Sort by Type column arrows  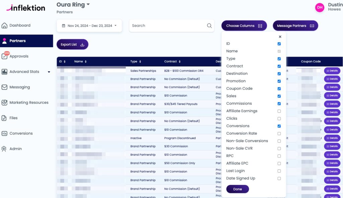pyautogui.click(x=140, y=62)
